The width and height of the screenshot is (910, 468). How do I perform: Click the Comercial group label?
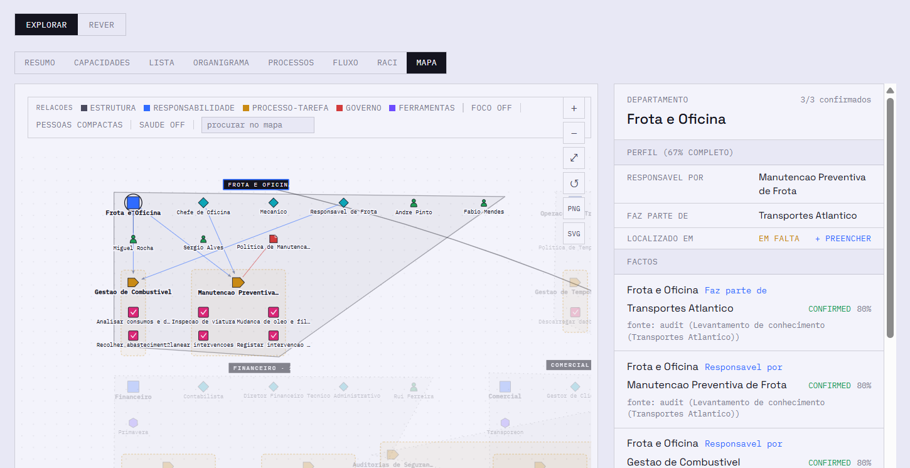(569, 365)
